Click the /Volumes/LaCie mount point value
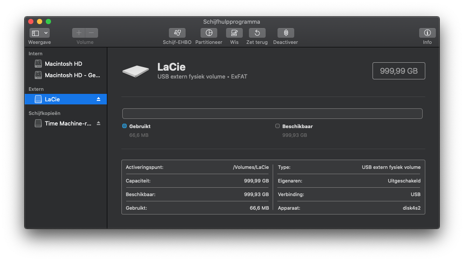Viewport: 464px width, 261px height. (x=251, y=167)
